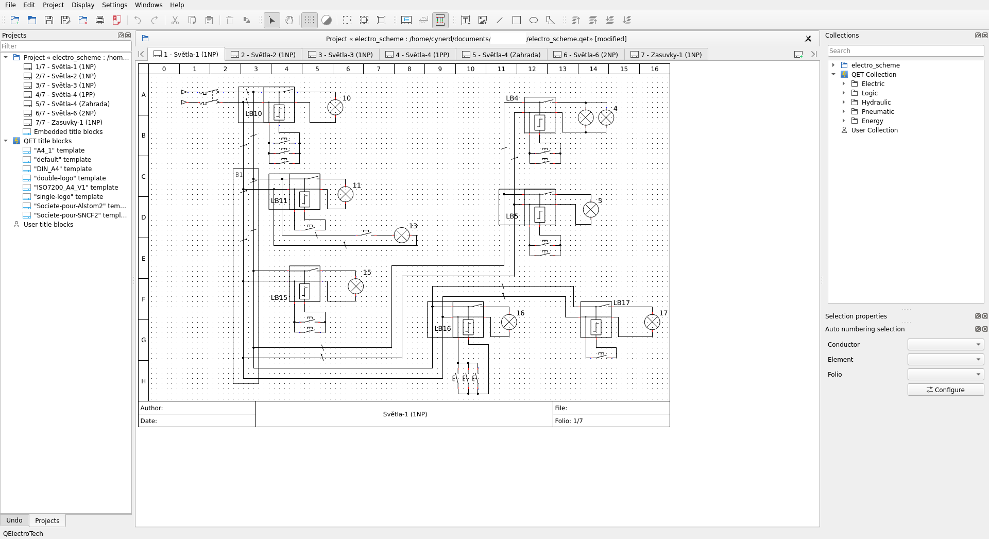Click the export to PDF icon

point(117,20)
